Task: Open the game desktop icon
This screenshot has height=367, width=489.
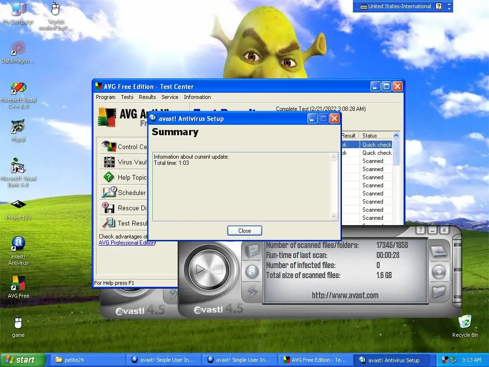Action: click(18, 327)
